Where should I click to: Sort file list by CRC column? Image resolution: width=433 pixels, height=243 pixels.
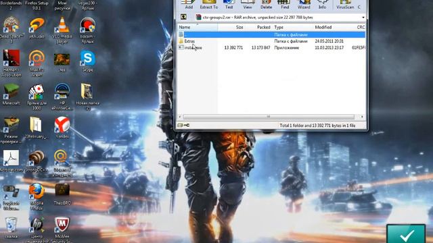click(361, 27)
